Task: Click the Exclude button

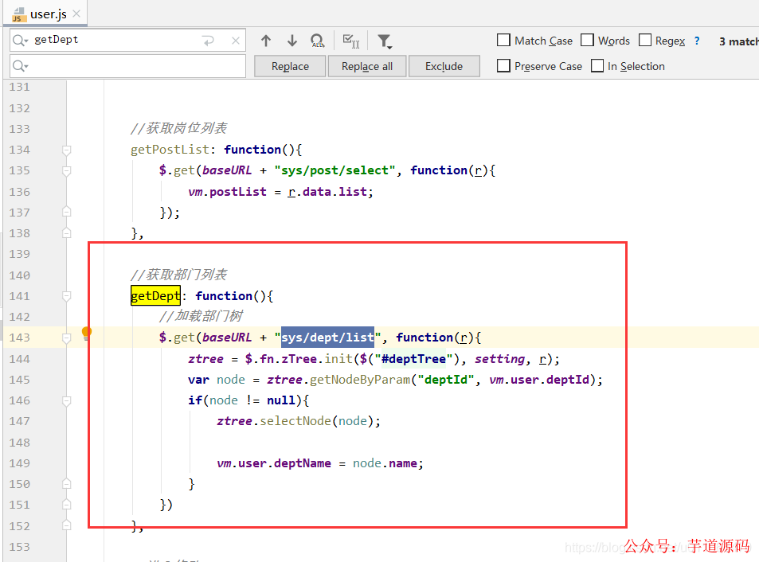Action: (444, 66)
